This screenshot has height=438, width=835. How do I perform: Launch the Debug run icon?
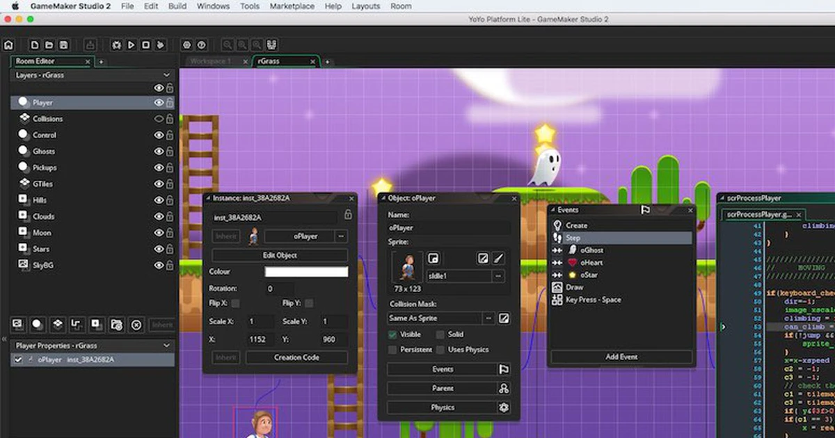[x=116, y=44]
